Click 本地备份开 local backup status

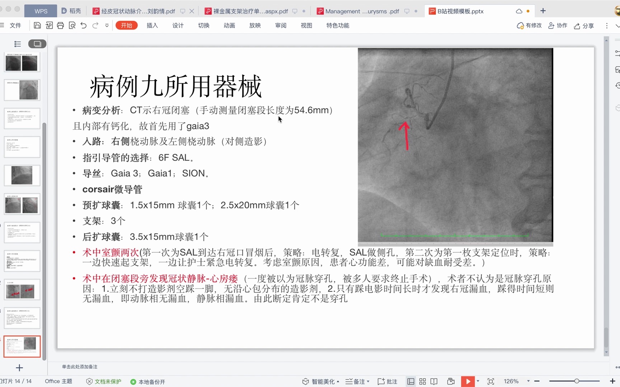pyautogui.click(x=147, y=382)
